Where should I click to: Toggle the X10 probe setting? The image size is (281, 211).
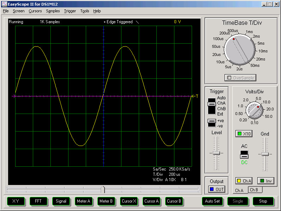244,134
